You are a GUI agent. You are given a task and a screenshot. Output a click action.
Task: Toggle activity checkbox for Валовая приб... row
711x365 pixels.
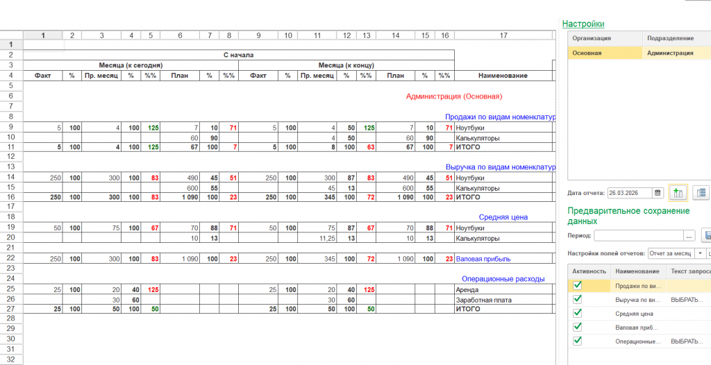(x=577, y=327)
